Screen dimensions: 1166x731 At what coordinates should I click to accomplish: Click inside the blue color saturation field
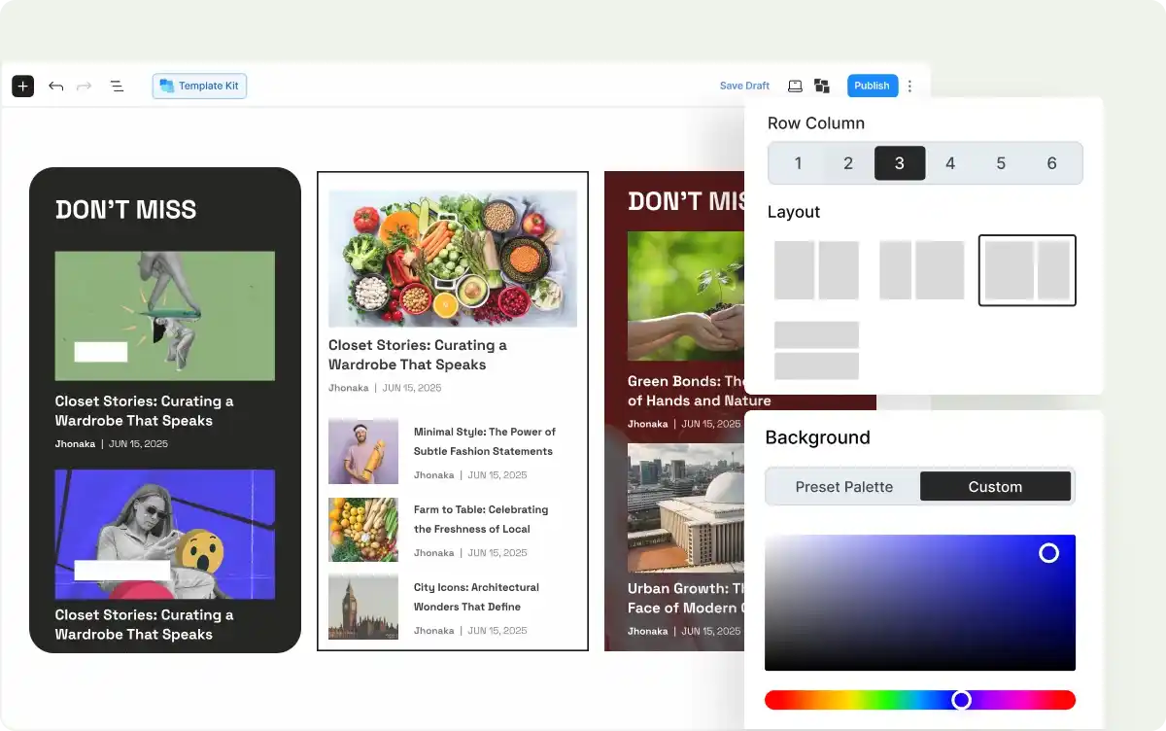(x=919, y=603)
